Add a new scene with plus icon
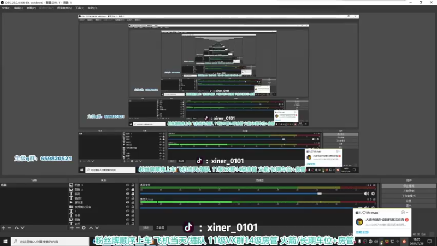This screenshot has width=437, height=246. pyautogui.click(x=3, y=228)
